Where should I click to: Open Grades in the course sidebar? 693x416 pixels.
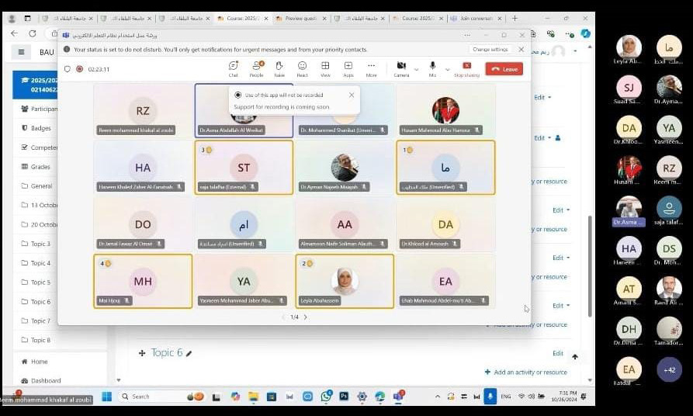(x=40, y=167)
